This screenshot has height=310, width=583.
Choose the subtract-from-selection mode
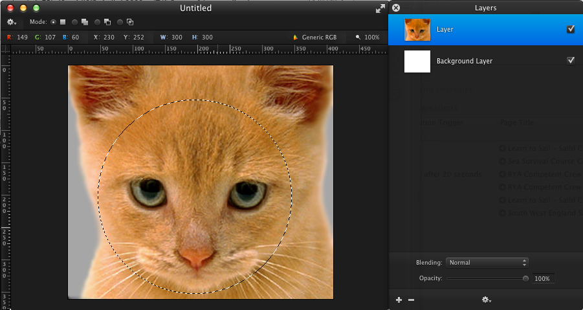[98, 22]
